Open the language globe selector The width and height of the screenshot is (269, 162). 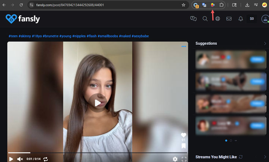(217, 19)
